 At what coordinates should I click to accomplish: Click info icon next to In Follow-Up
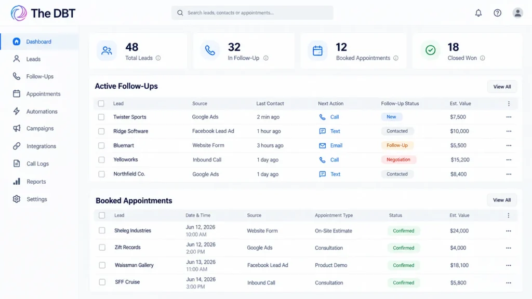click(x=266, y=58)
